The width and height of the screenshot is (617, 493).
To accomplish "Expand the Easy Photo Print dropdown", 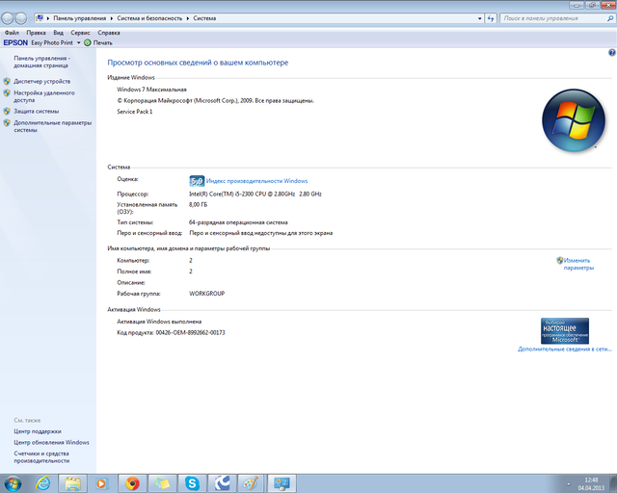I will pos(78,42).
